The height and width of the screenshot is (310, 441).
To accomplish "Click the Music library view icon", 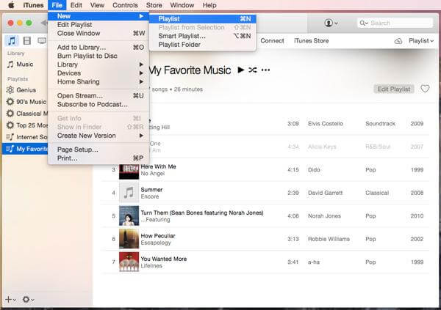I will (x=12, y=41).
